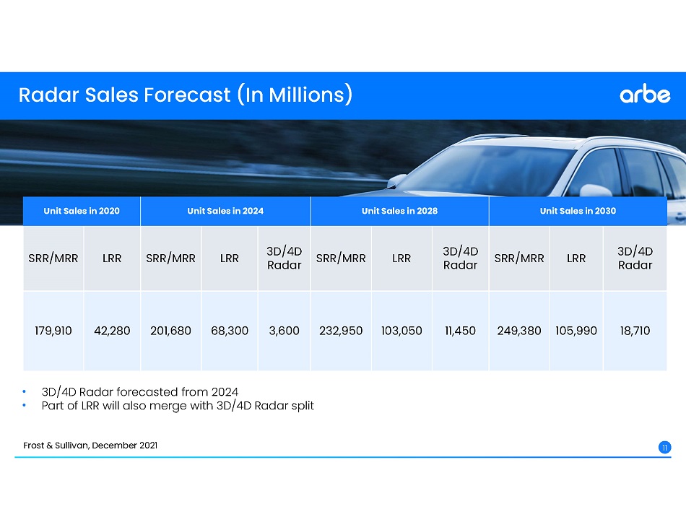The height and width of the screenshot is (530, 686).
Task: Click the 18,710 value cell
Action: 635,331
